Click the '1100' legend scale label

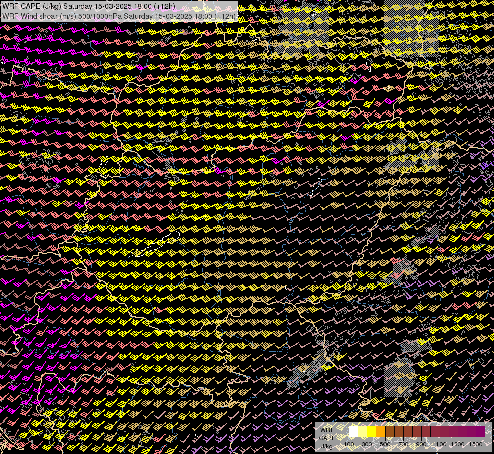click(x=439, y=444)
